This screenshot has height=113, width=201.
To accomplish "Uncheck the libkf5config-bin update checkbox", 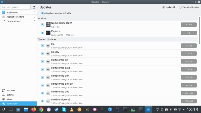I will click(x=42, y=62).
